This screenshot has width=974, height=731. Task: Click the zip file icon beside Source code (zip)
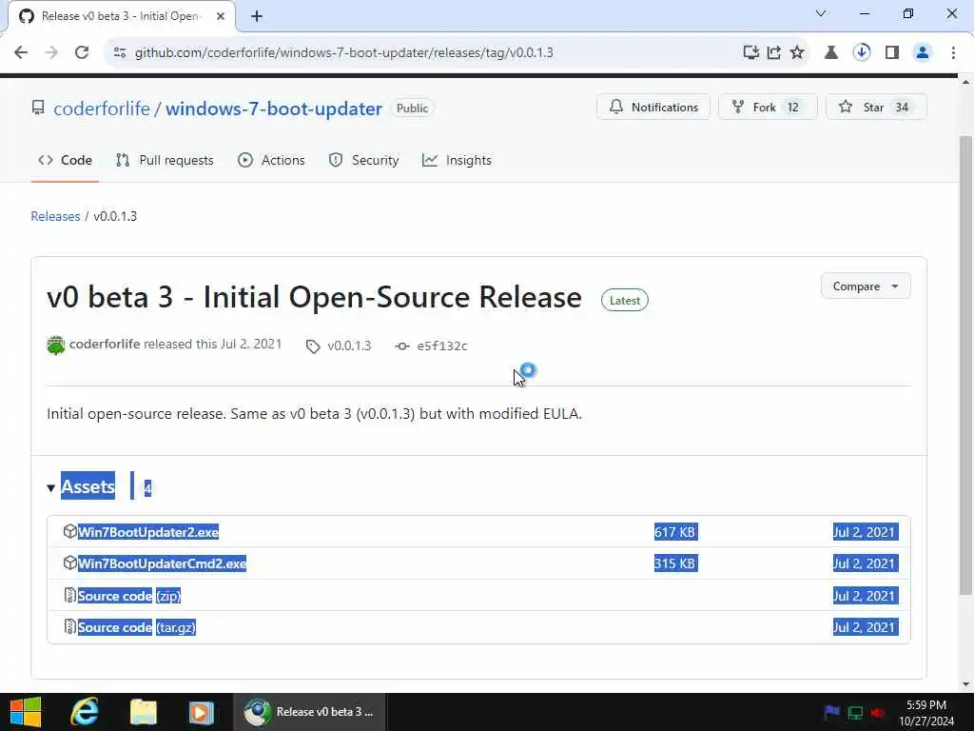[69, 595]
